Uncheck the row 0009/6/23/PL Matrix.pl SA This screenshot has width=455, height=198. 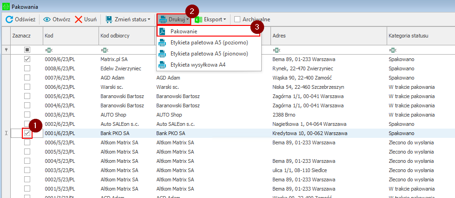(x=27, y=59)
